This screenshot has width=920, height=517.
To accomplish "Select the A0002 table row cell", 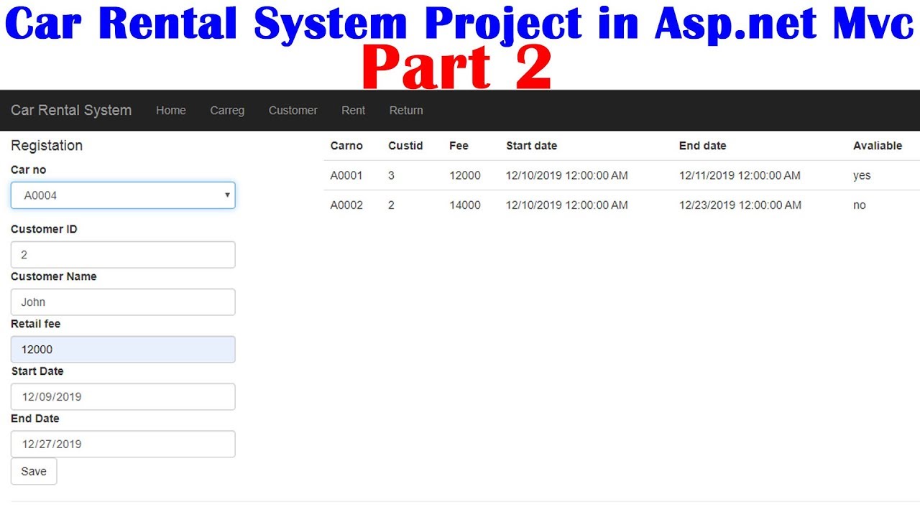I will 346,205.
